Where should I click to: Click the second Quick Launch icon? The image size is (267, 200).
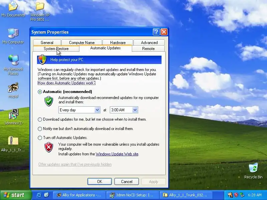coord(46,195)
